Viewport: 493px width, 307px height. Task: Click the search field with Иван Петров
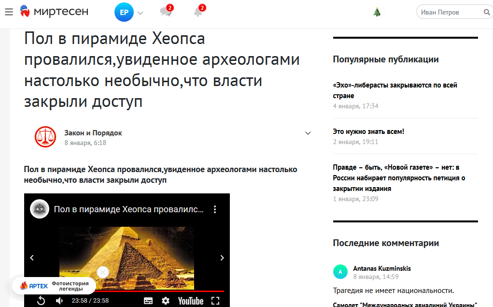[449, 13]
